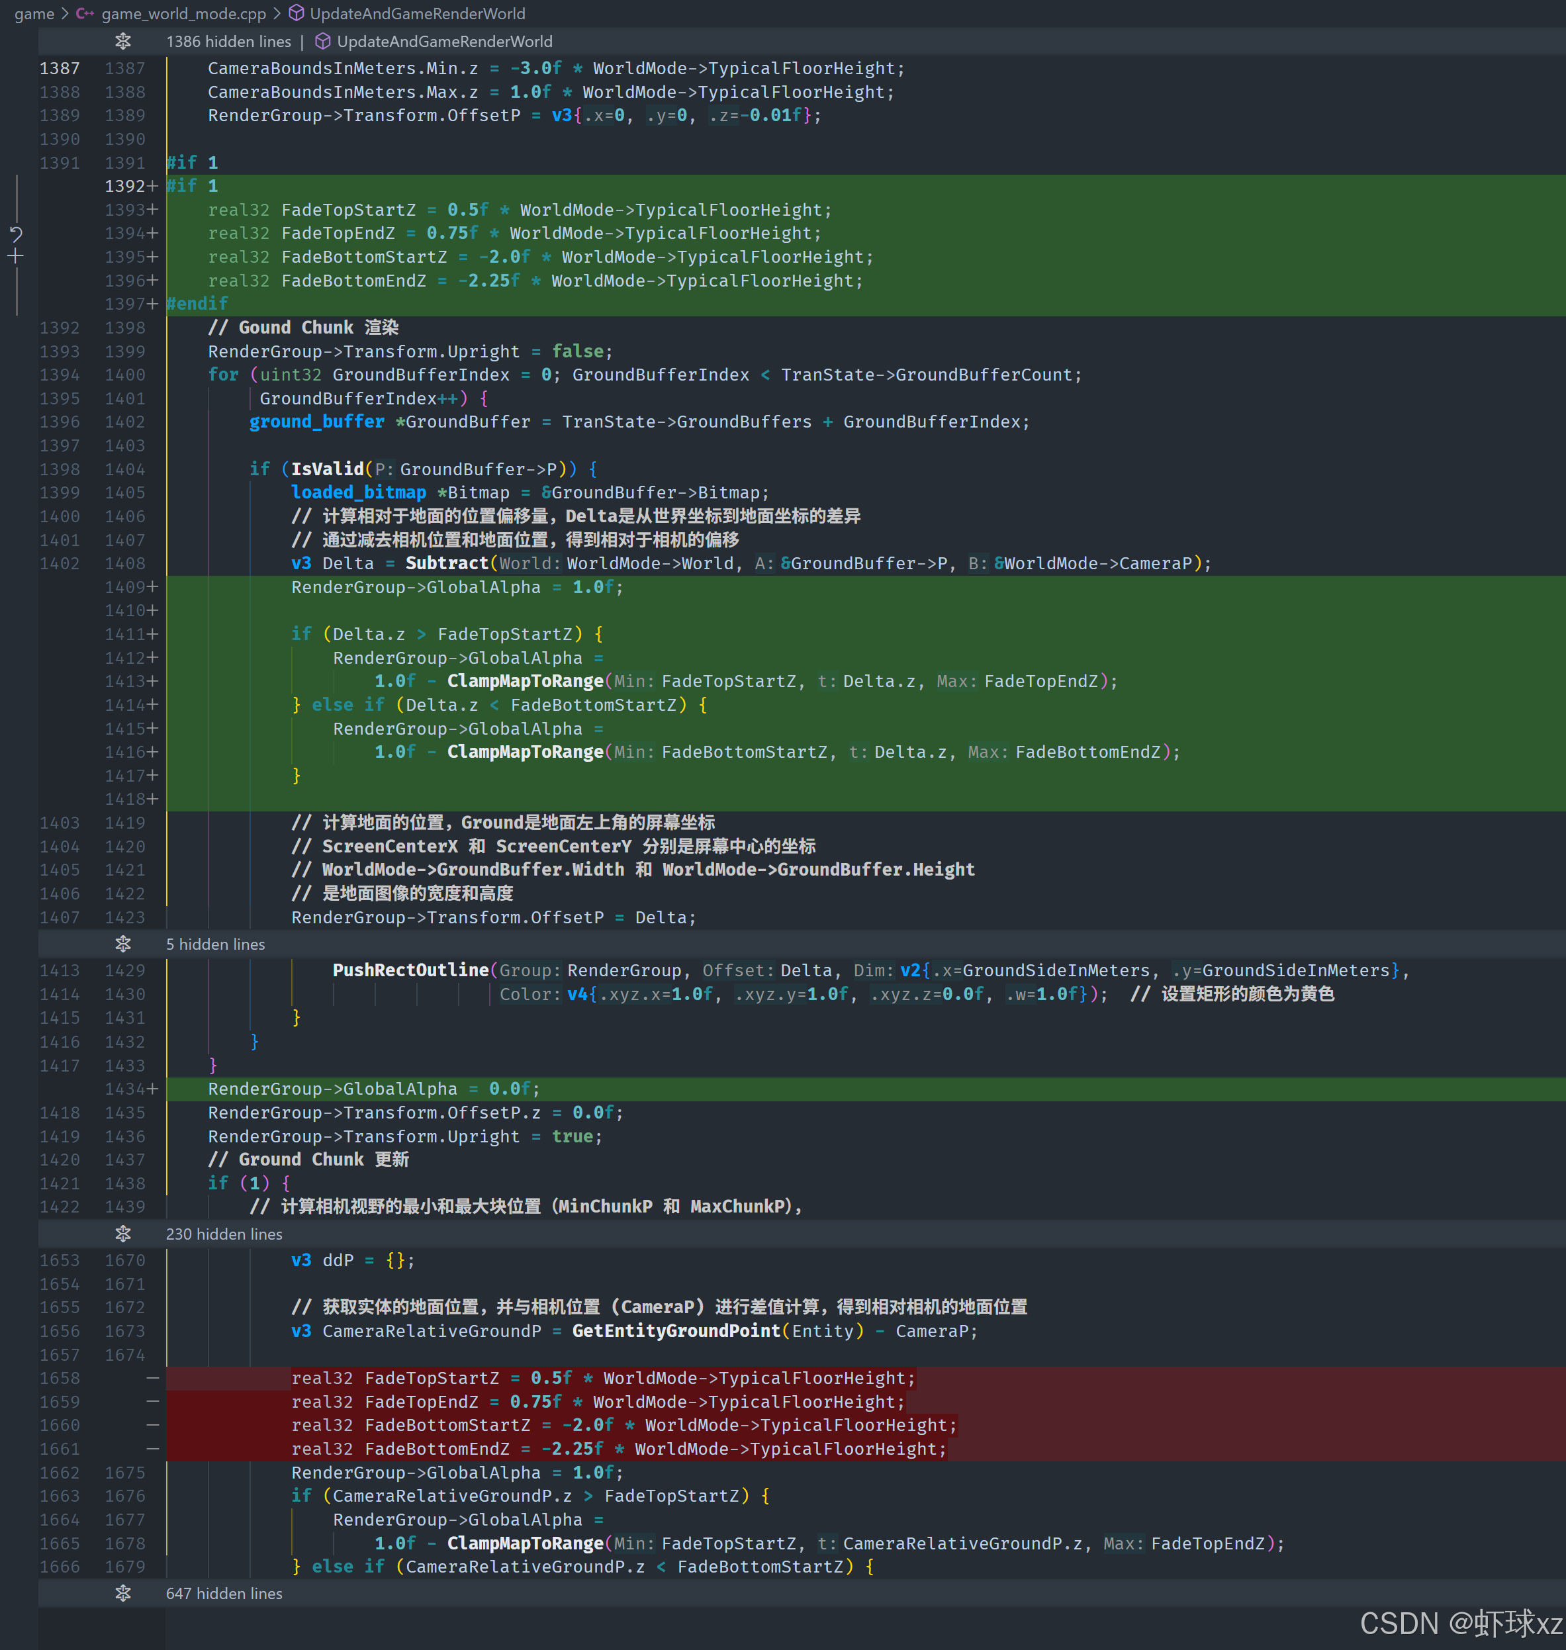Click the revert change arrow icon
Viewport: 1566px width, 1650px height.
(16, 234)
